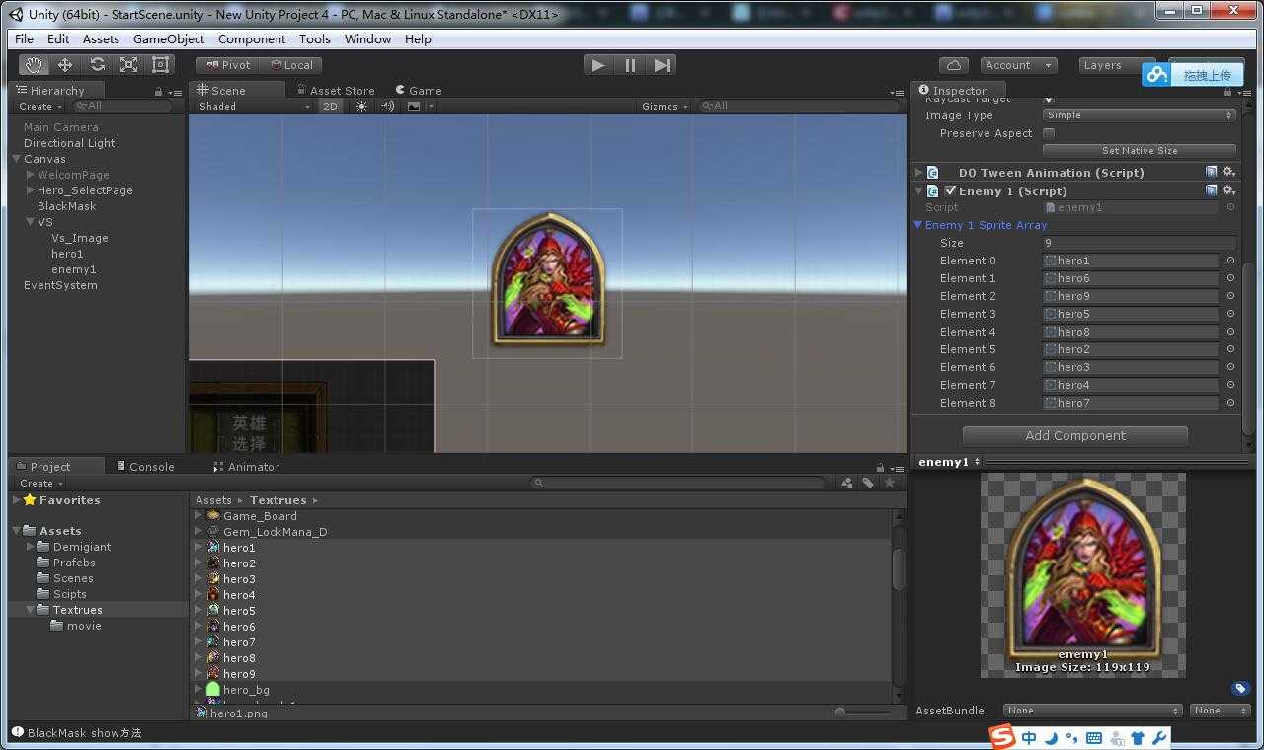The width and height of the screenshot is (1264, 750).
Task: Open the AssetBundle None dropdown
Action: [1092, 711]
